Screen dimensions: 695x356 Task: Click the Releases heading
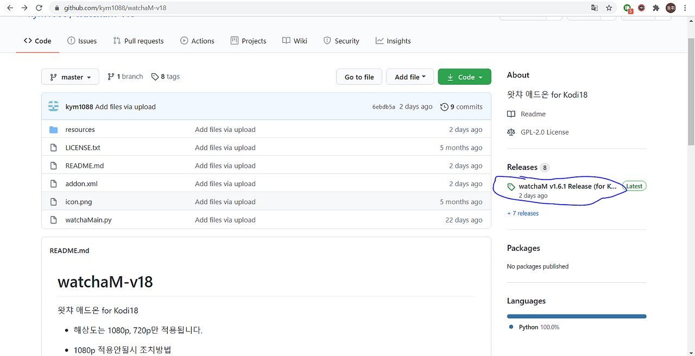click(522, 167)
